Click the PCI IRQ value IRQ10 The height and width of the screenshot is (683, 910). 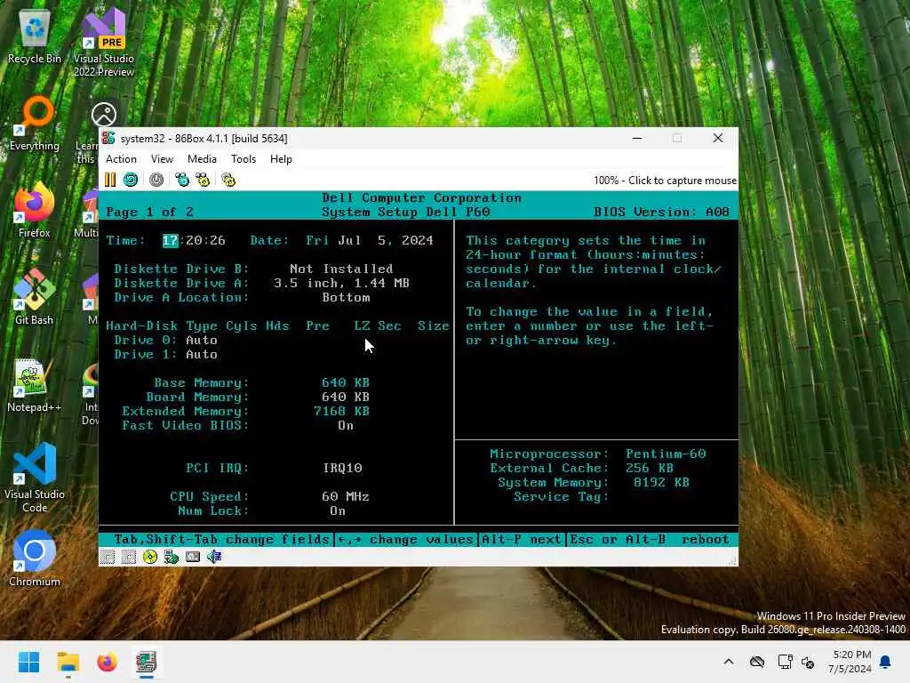pos(342,468)
